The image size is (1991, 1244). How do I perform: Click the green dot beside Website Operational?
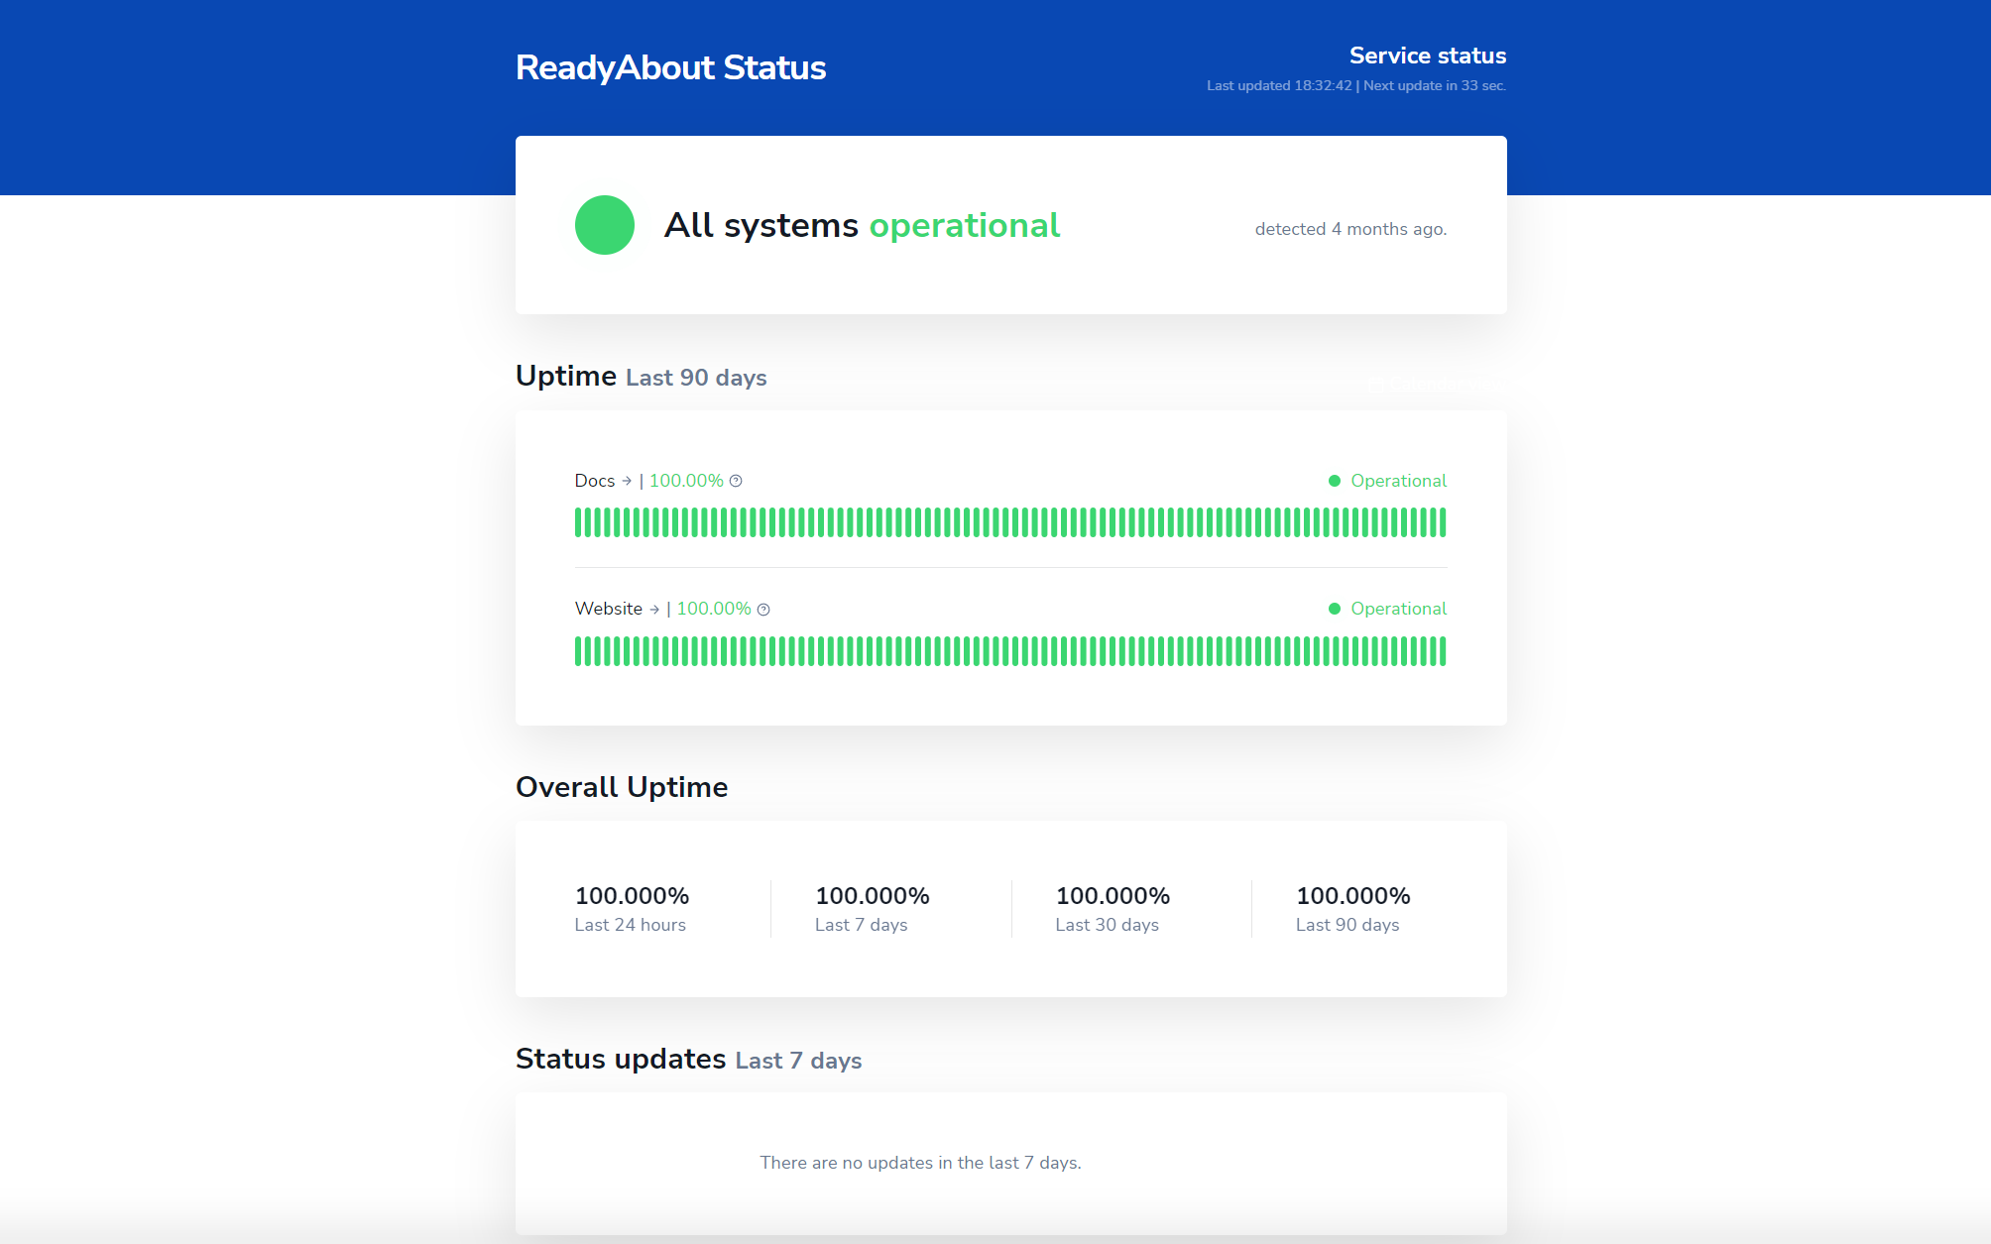pos(1335,609)
